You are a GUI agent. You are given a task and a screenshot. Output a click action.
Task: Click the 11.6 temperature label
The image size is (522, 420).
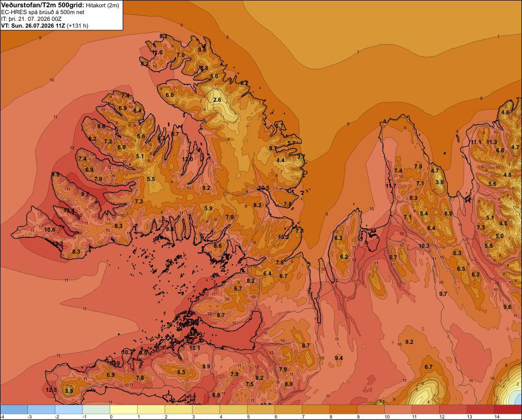(157, 52)
